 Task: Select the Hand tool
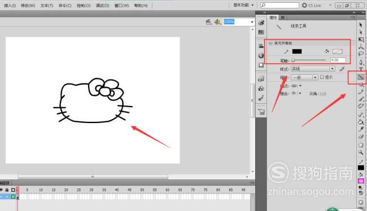click(361, 145)
